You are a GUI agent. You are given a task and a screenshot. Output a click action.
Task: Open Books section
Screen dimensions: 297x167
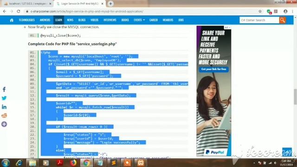tap(125, 20)
